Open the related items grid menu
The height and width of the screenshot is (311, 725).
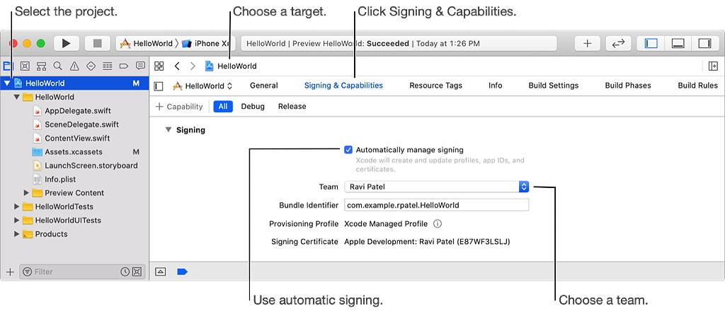(x=159, y=66)
